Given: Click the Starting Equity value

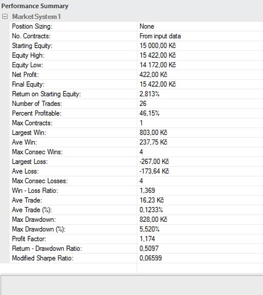Looking at the screenshot, I should pyautogui.click(x=158, y=45).
